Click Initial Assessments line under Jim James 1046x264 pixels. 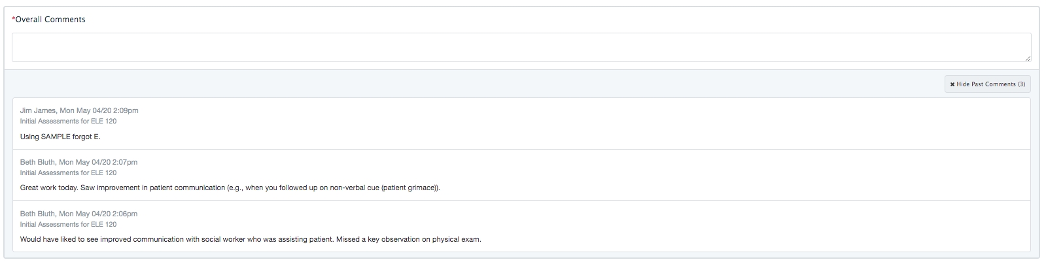tap(68, 121)
